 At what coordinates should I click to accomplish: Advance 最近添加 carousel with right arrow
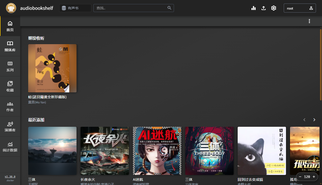click(314, 120)
